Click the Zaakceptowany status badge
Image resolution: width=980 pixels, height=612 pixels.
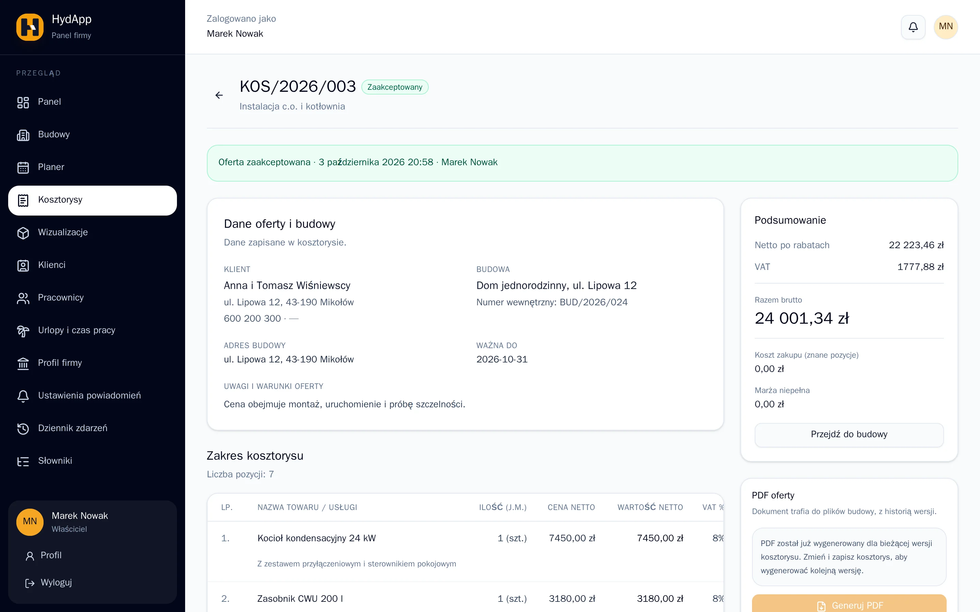coord(395,87)
